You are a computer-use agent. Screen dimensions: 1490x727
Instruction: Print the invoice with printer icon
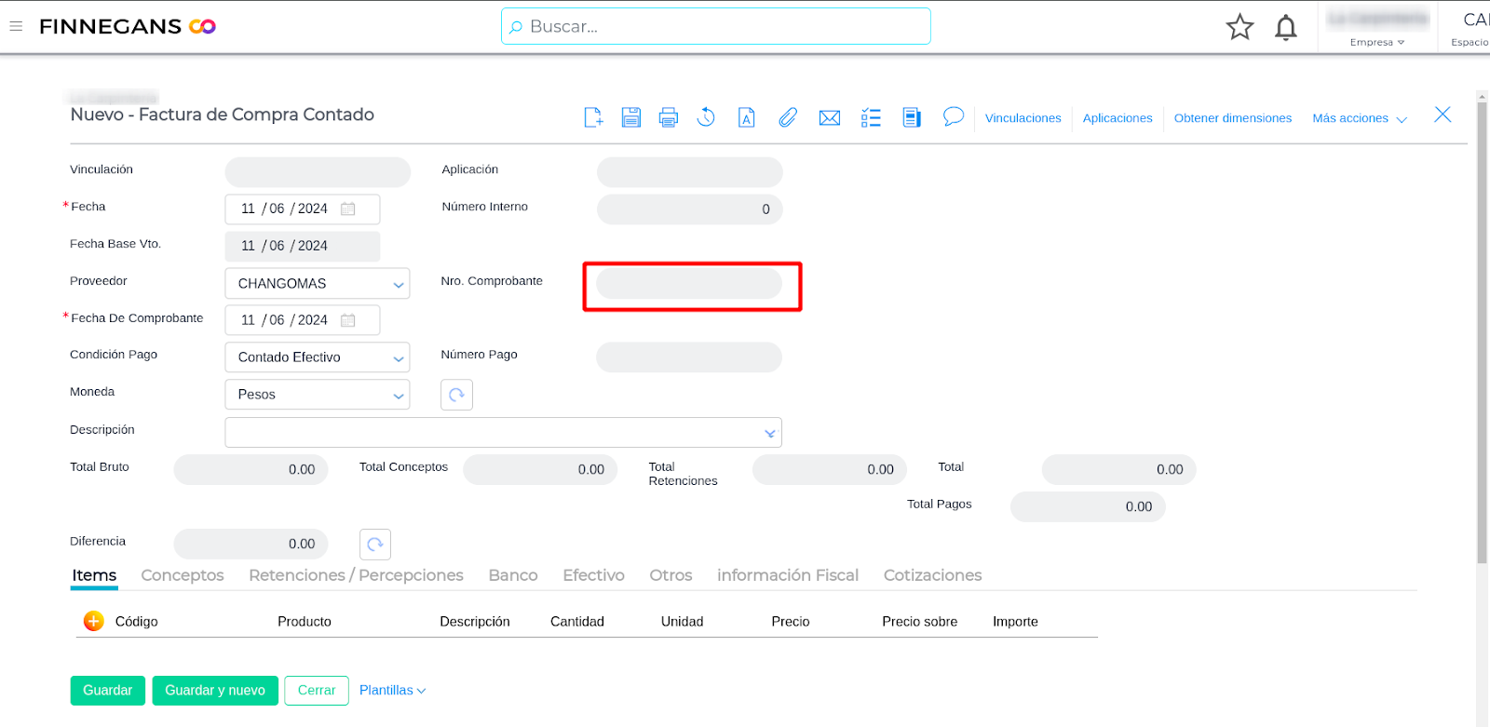click(x=669, y=117)
